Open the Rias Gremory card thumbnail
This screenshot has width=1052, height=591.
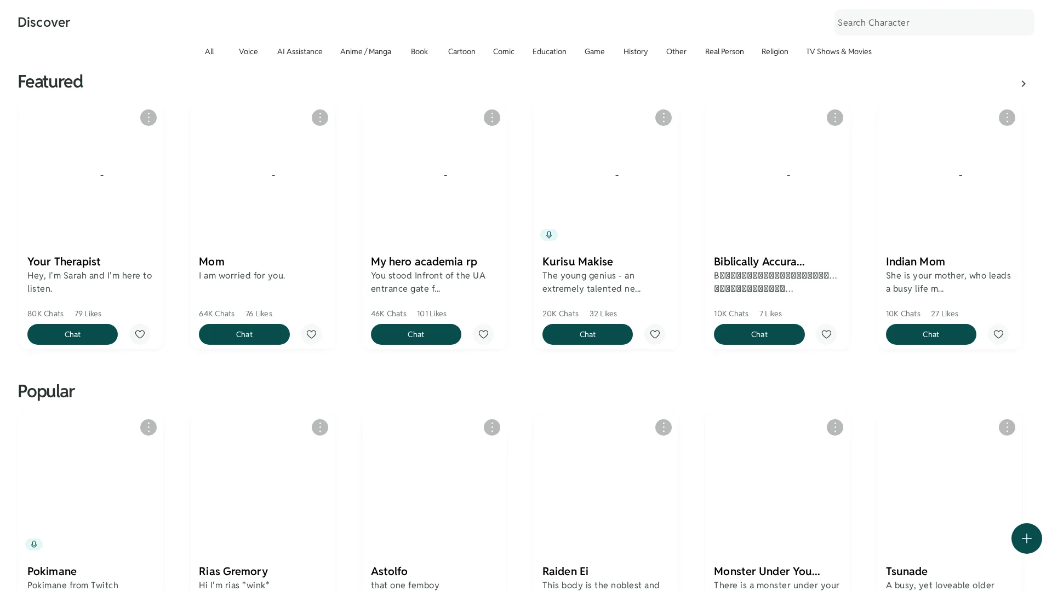pos(262,487)
